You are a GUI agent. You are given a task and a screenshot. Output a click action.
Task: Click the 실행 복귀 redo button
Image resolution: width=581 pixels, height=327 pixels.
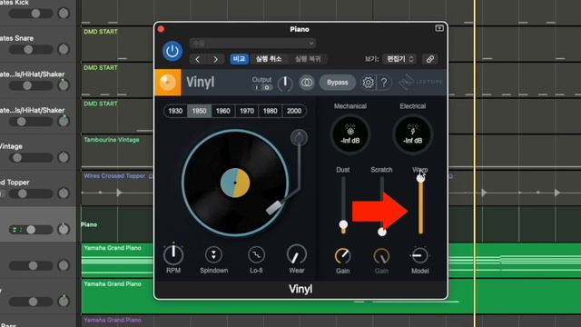click(x=308, y=59)
